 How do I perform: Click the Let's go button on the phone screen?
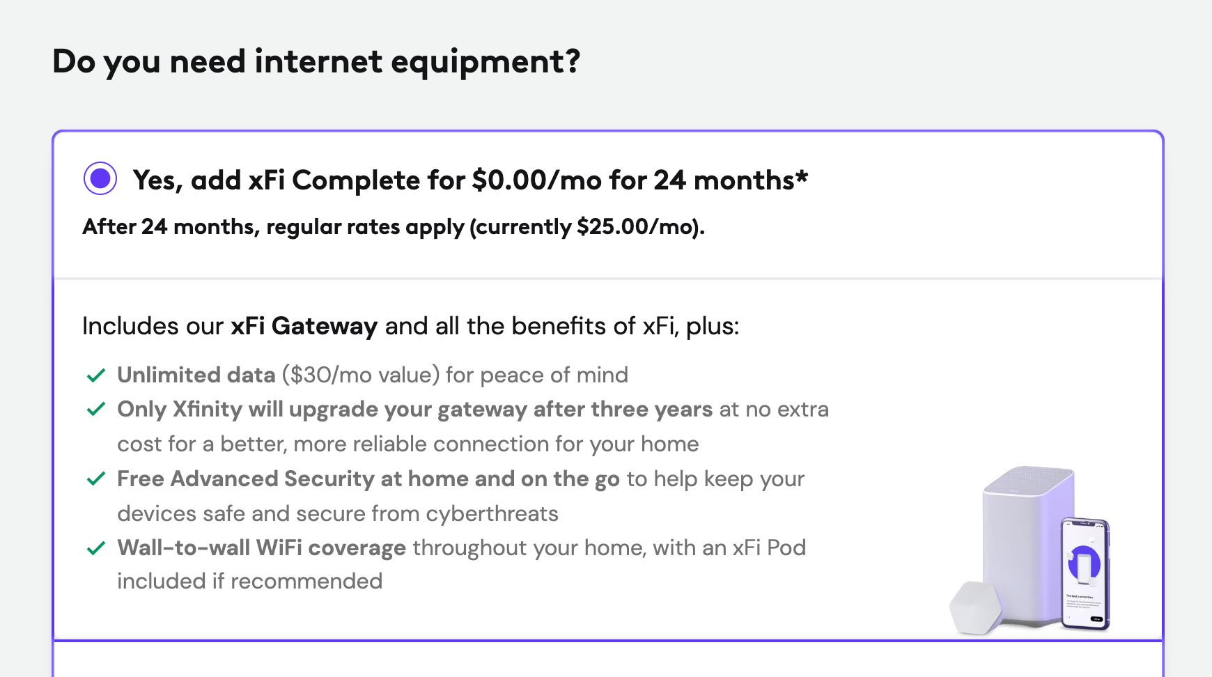[x=1096, y=619]
